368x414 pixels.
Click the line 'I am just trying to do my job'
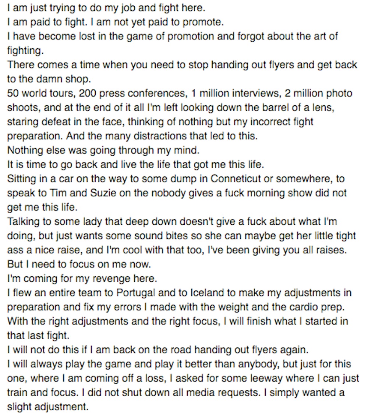point(106,8)
